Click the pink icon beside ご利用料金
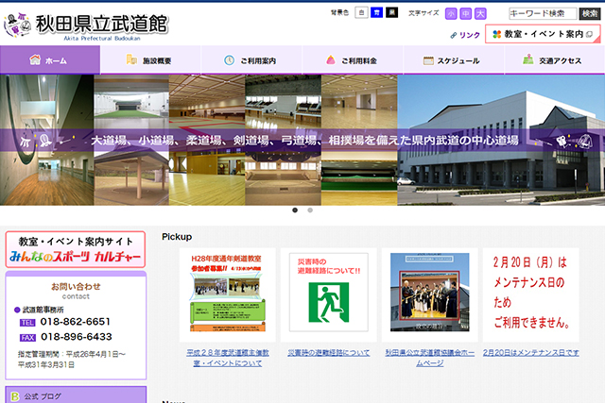The image size is (605, 403). point(331,59)
